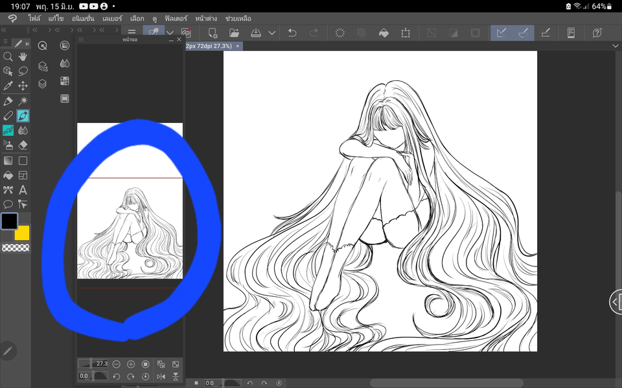Select the Balloon speech bubble tool

(x=8, y=204)
